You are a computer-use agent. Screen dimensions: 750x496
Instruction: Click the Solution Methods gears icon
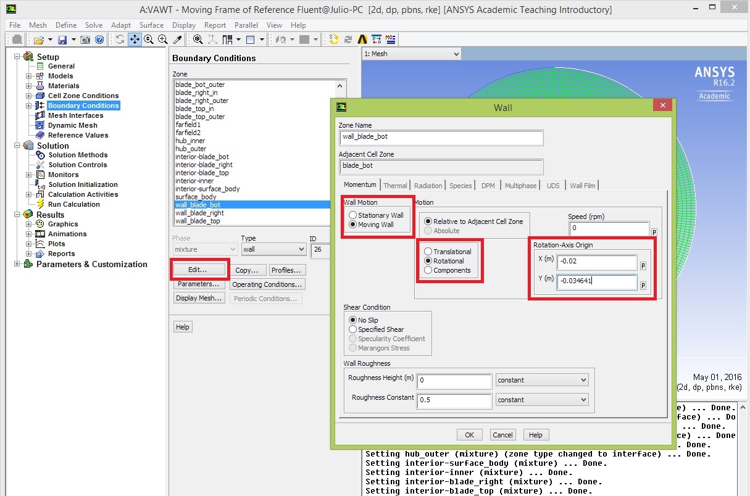pyautogui.click(x=41, y=155)
